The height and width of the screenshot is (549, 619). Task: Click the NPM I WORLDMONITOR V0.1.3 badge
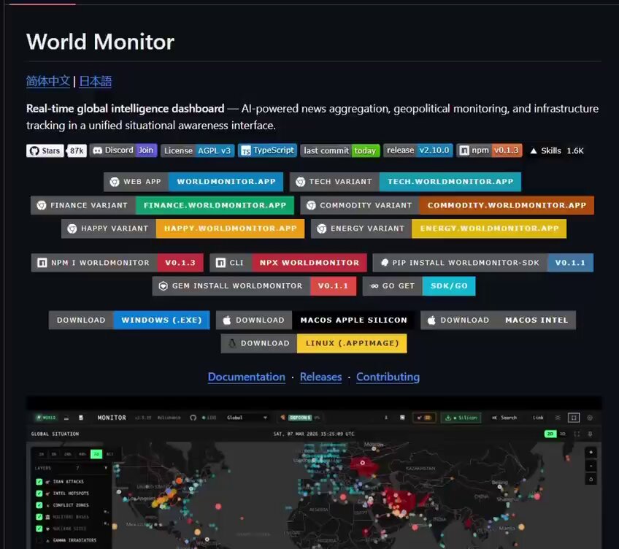[x=118, y=263]
